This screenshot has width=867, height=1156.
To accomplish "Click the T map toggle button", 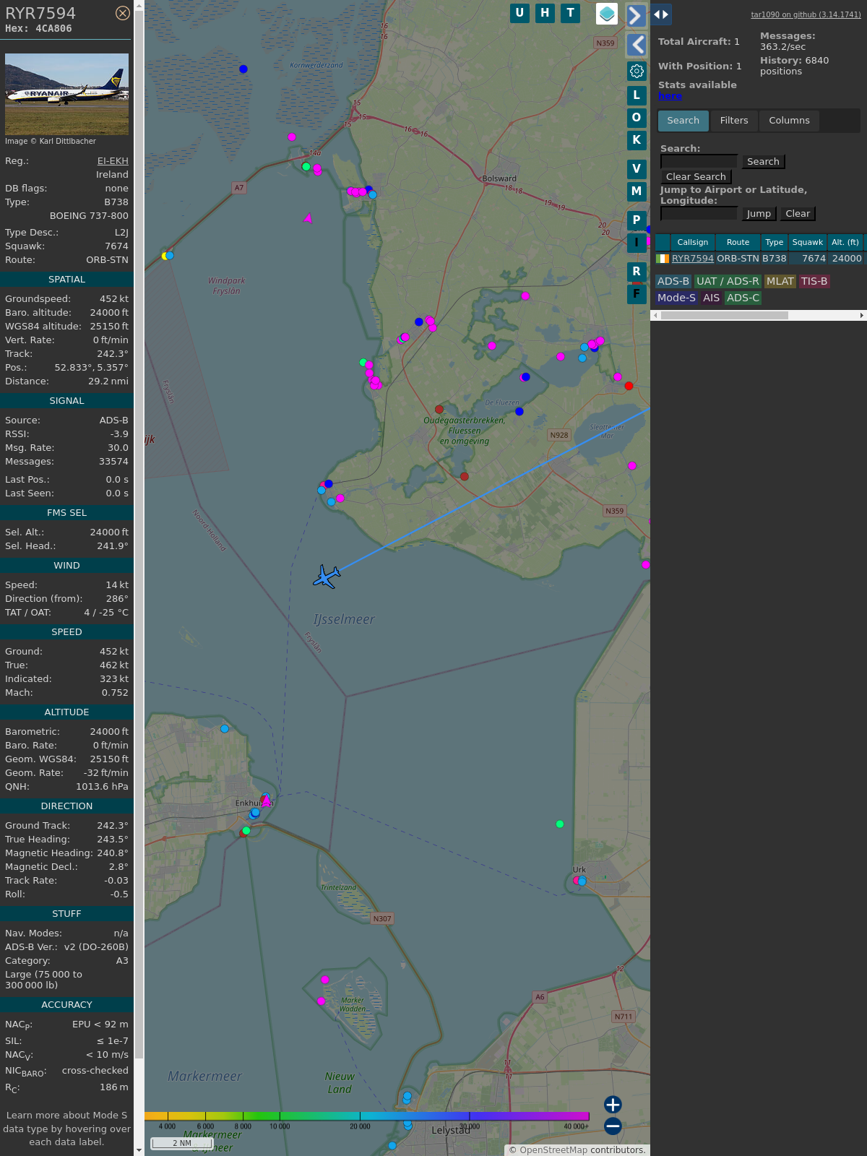I will click(571, 13).
